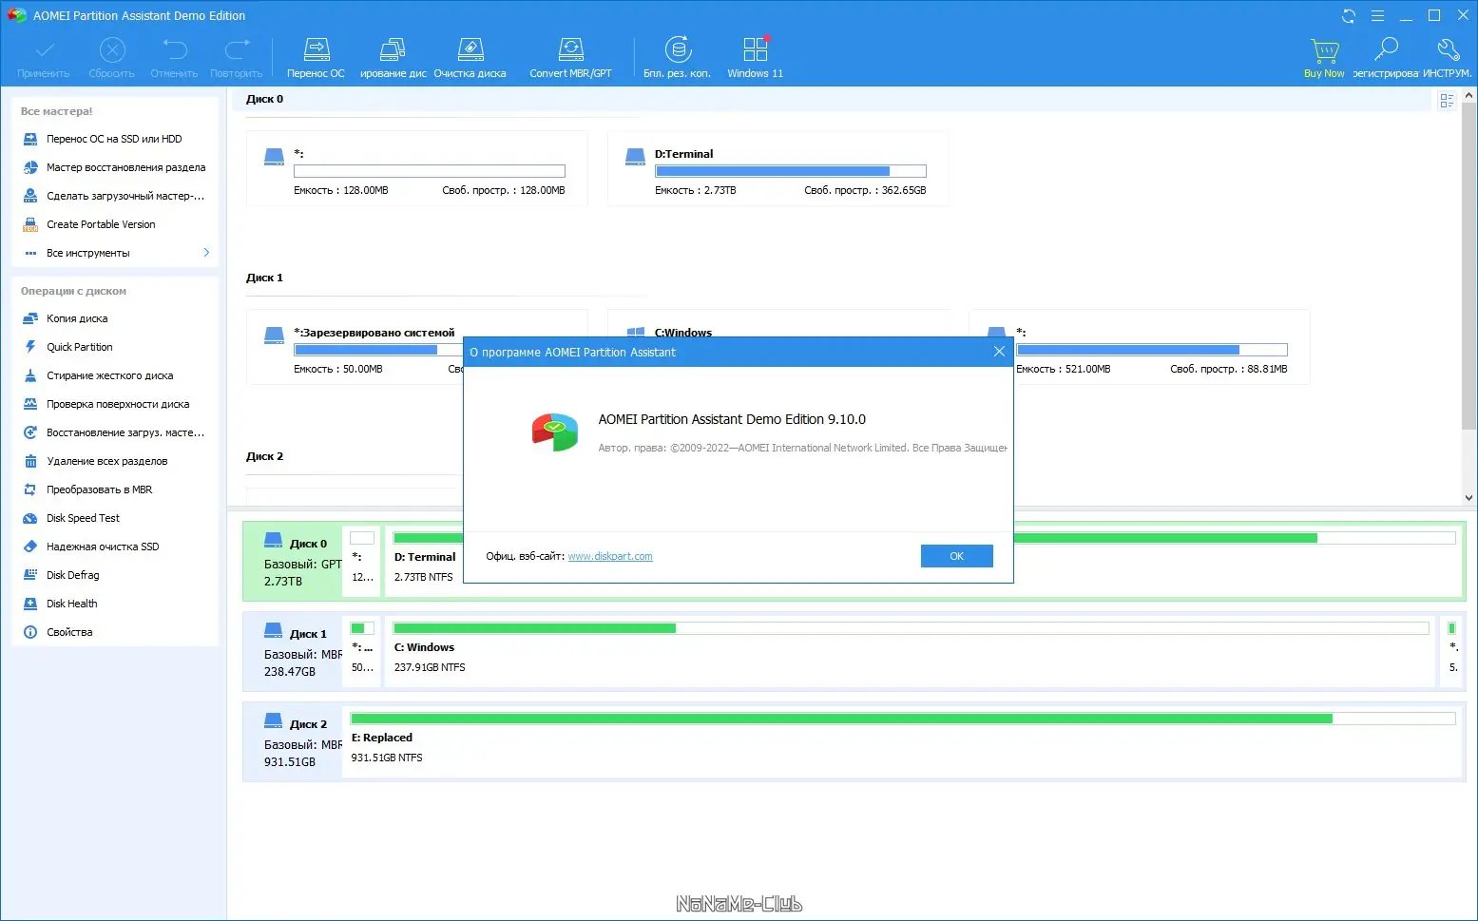Open the Windows 11 checker tool
This screenshot has height=921, width=1478.
click(755, 58)
